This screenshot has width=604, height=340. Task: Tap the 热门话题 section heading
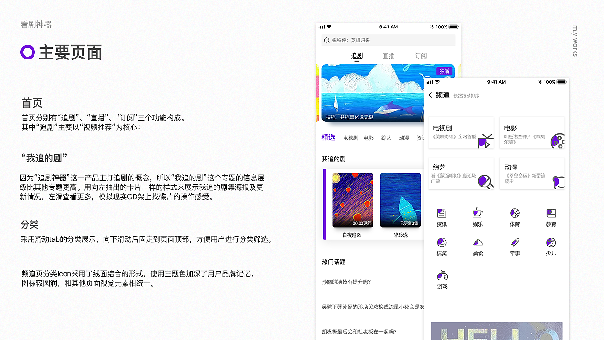pyautogui.click(x=334, y=262)
